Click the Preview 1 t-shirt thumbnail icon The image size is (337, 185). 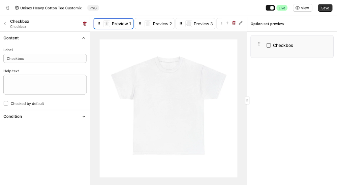point(106,24)
